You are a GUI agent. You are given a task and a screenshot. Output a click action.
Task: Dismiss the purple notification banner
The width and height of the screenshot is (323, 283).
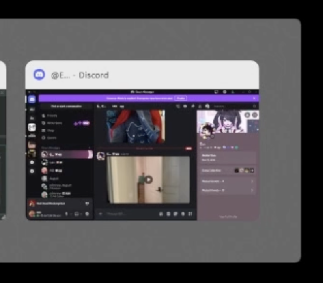coord(254,99)
